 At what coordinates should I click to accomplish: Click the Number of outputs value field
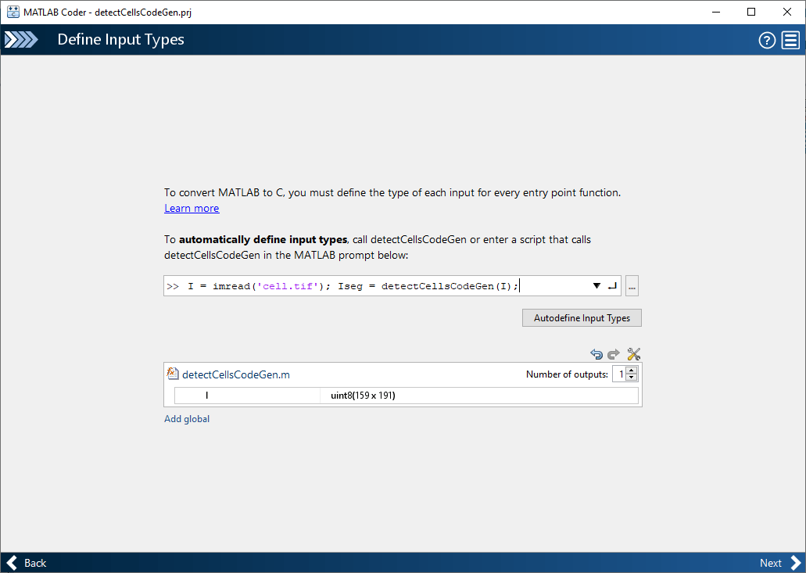coord(619,374)
